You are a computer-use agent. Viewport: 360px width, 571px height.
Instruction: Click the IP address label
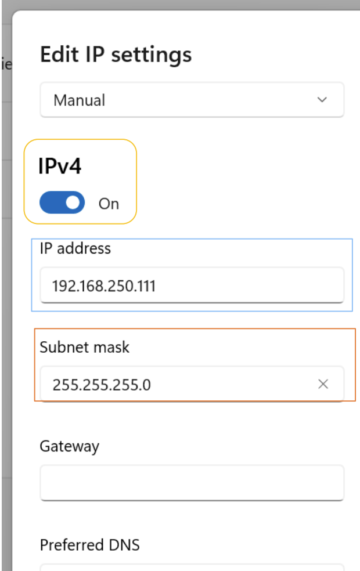click(75, 248)
